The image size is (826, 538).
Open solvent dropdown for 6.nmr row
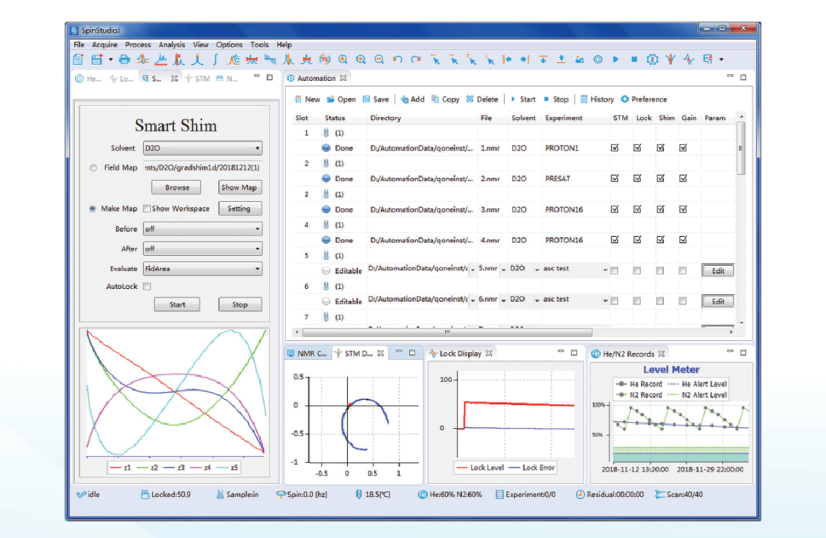click(x=537, y=300)
